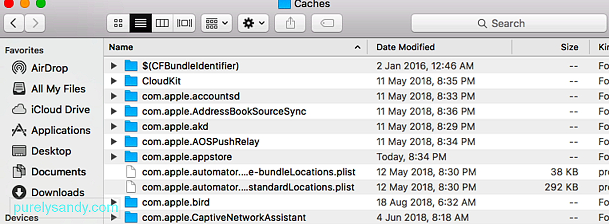
Task: Go back using the left arrow button
Action: click(14, 23)
